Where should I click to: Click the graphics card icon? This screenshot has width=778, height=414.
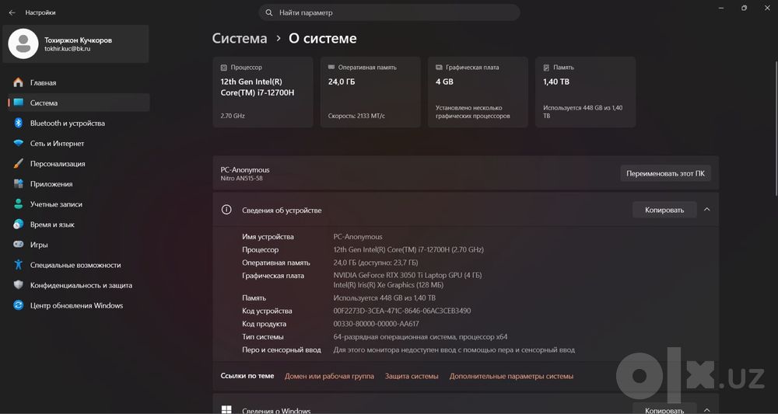pyautogui.click(x=439, y=68)
